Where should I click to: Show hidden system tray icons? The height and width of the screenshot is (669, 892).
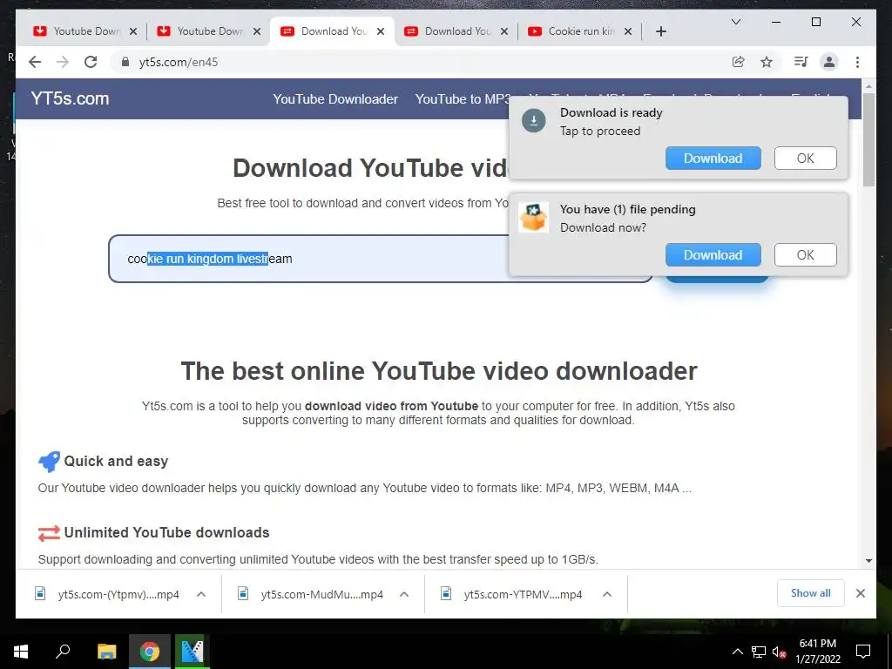pos(737,652)
